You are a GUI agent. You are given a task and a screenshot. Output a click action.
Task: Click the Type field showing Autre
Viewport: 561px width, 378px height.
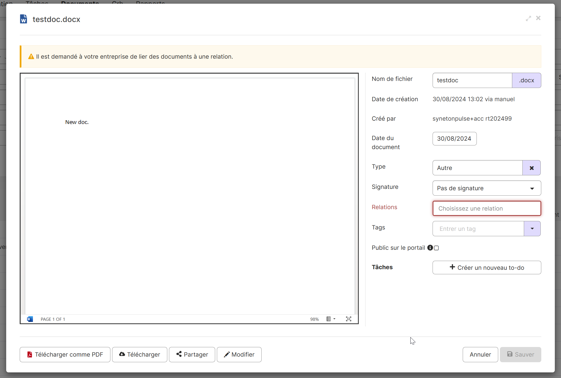[477, 168]
